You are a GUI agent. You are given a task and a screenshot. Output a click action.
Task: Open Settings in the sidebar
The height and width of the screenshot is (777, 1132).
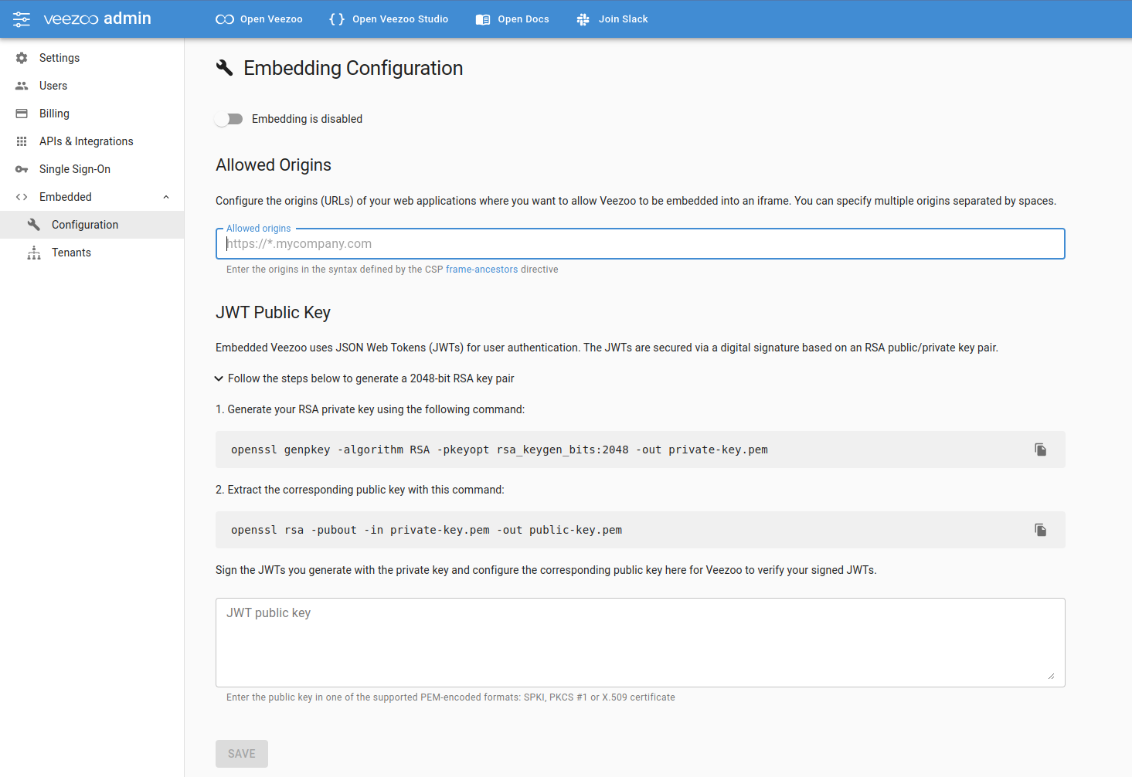[x=92, y=58]
